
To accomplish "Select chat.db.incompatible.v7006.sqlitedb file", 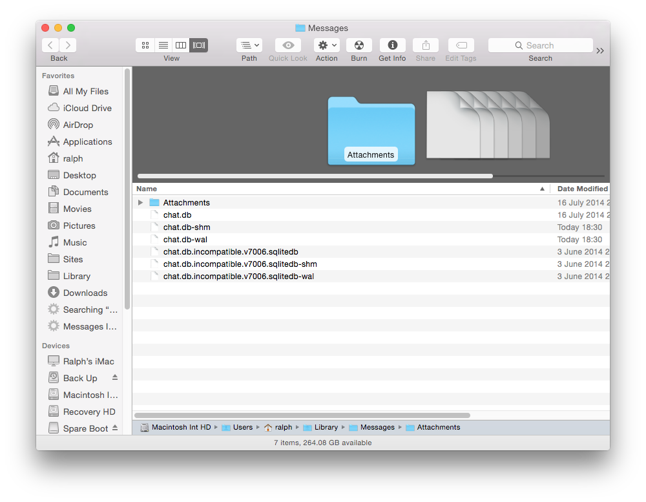I will (x=371, y=252).
